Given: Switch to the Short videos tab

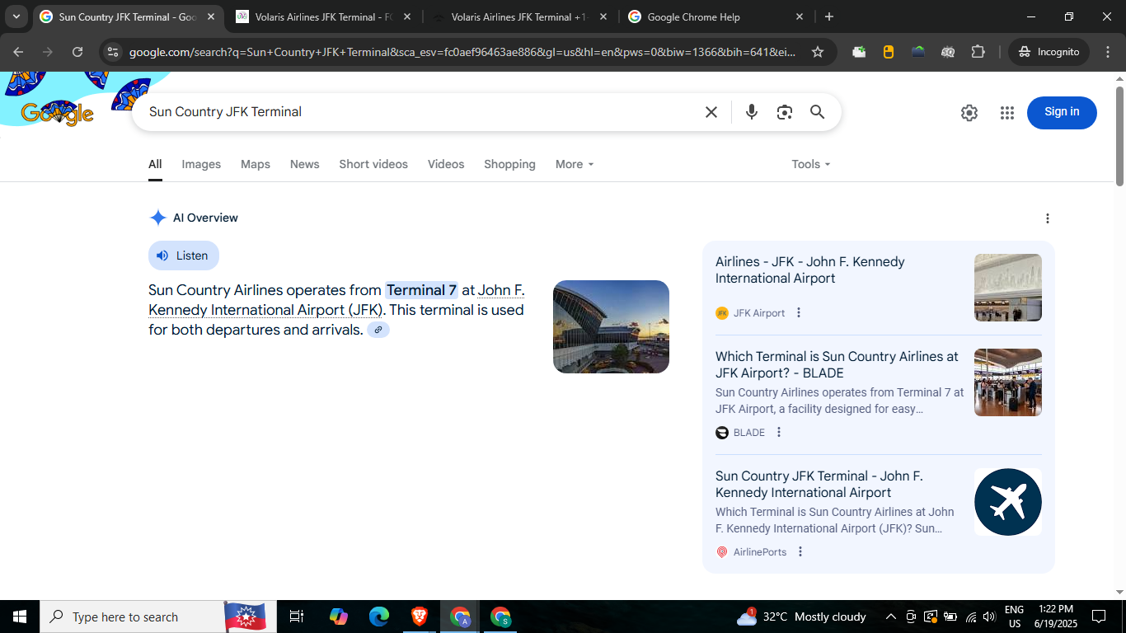Looking at the screenshot, I should click(x=373, y=165).
